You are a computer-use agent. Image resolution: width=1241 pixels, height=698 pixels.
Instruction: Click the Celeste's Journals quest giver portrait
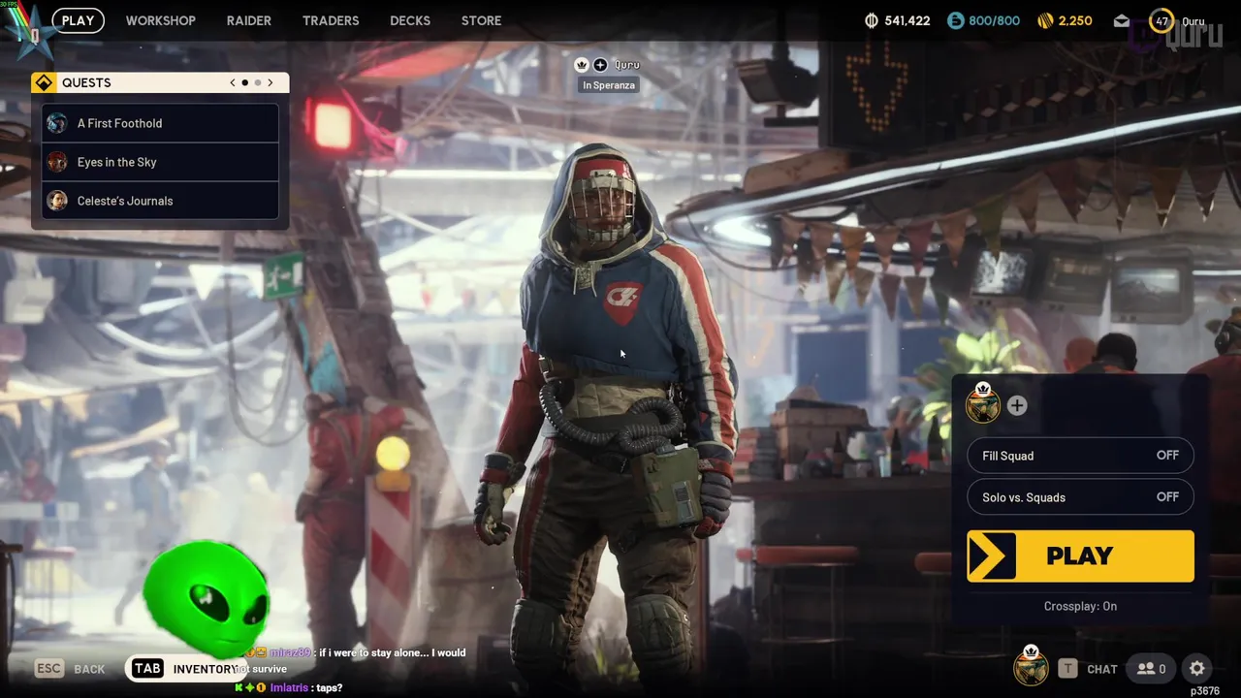(x=57, y=201)
